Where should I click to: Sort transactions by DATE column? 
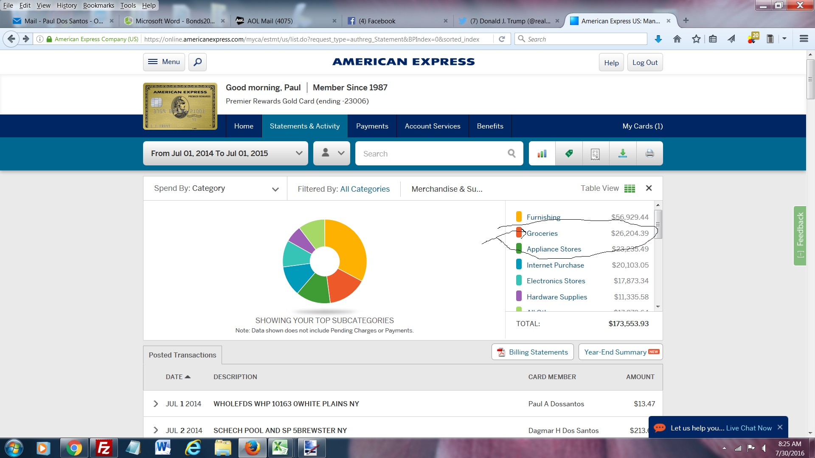pyautogui.click(x=178, y=377)
